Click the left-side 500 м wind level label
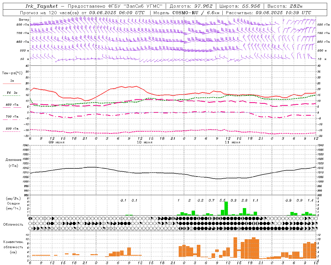The width and height of the screenshot is (331, 265). (25, 50)
